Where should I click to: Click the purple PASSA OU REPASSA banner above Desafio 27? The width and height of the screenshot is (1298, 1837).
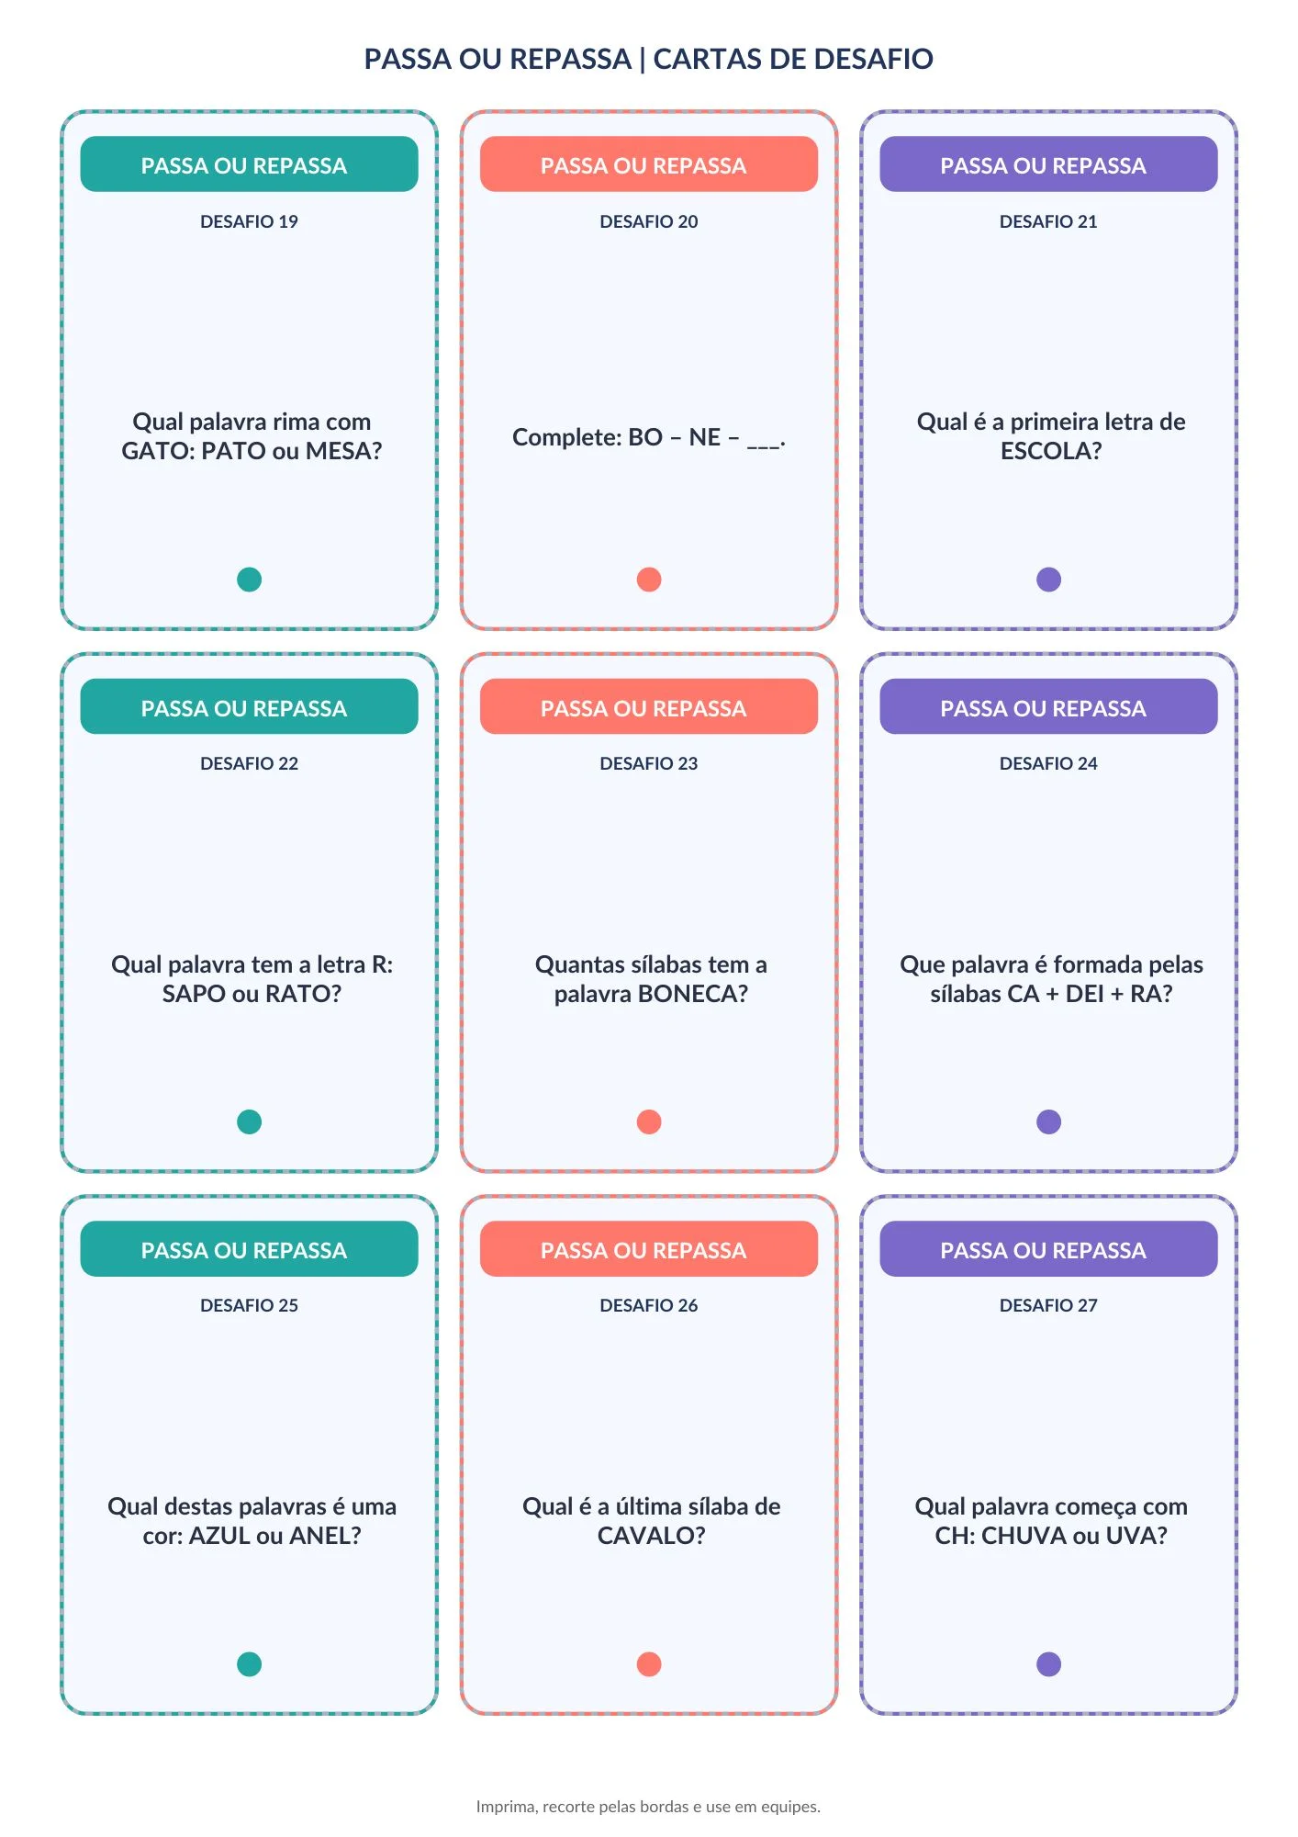[1048, 1248]
